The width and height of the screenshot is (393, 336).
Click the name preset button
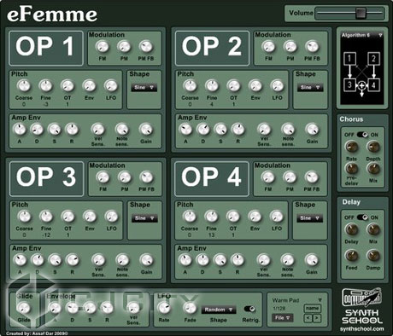click(313, 308)
